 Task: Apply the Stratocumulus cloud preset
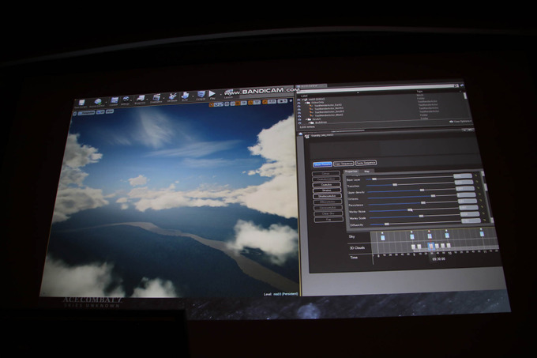[327, 196]
